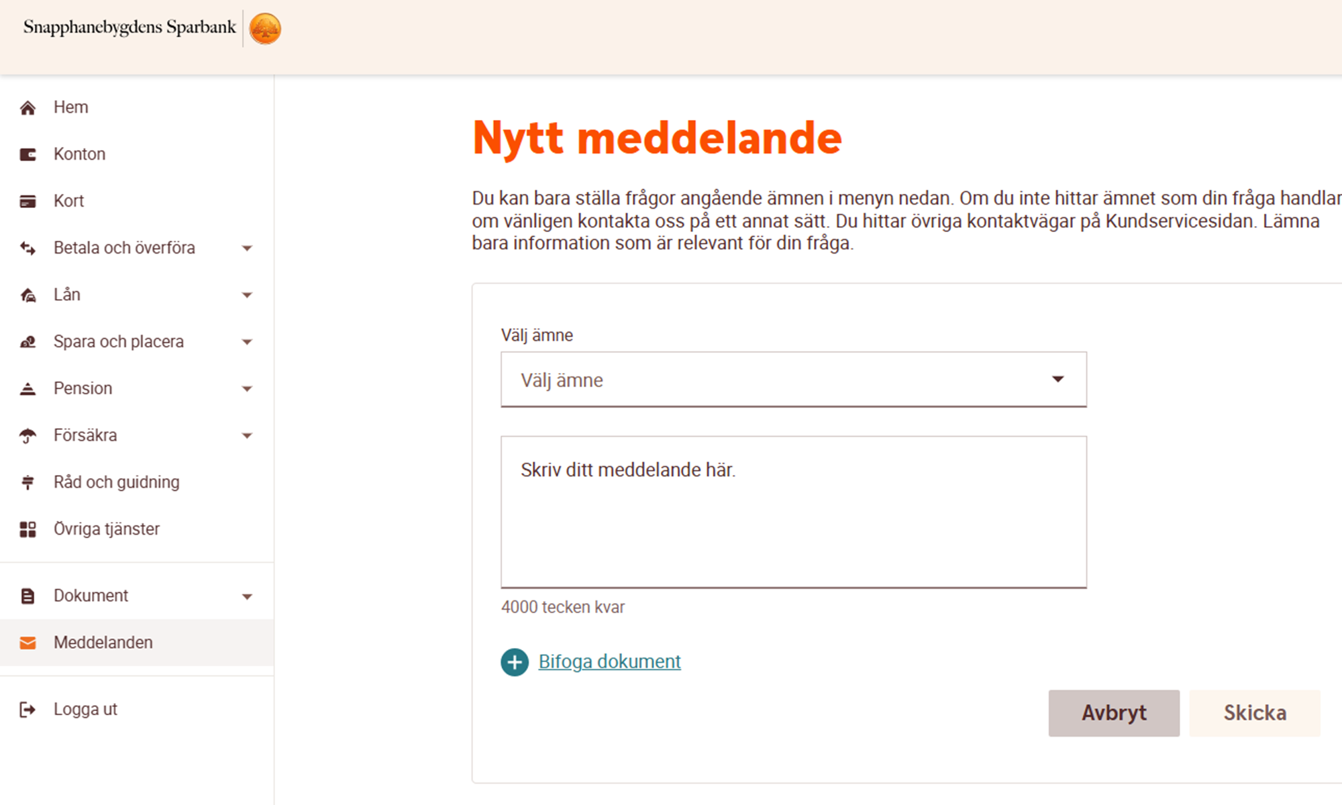Click the 4000 tecken kvar counter
Viewport: 1342px width, 805px height.
pyautogui.click(x=563, y=607)
